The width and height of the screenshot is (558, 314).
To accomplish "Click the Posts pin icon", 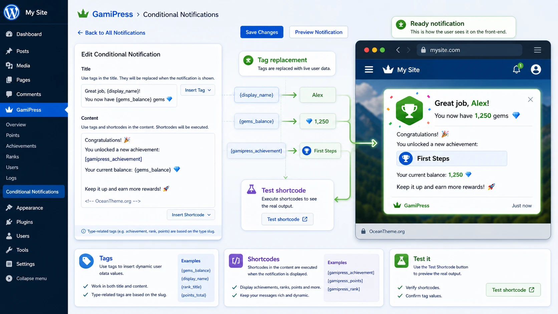I will (x=9, y=51).
